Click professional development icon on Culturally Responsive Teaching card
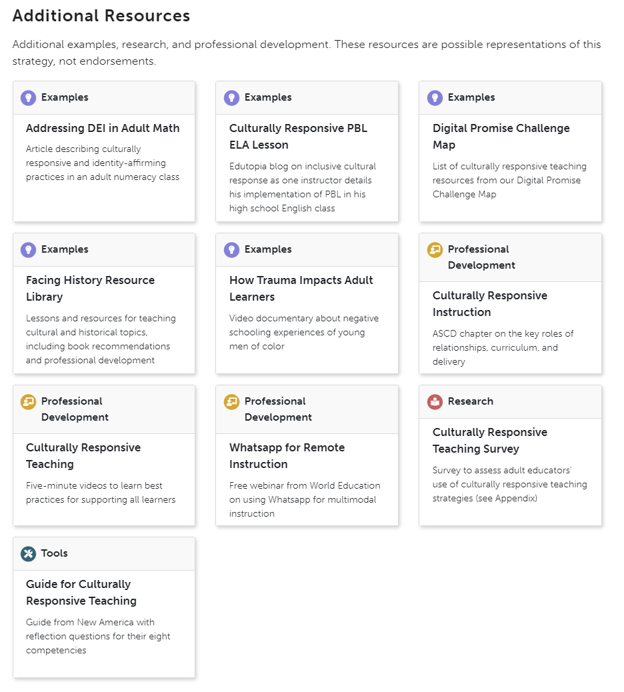This screenshot has width=624, height=692. [x=28, y=402]
